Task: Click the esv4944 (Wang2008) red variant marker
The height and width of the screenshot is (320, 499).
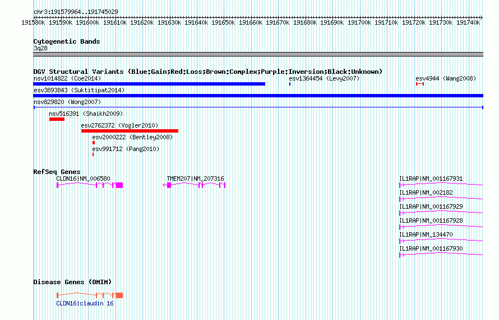Action: [420, 84]
